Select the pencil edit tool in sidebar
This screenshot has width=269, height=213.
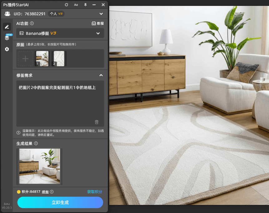(7, 27)
